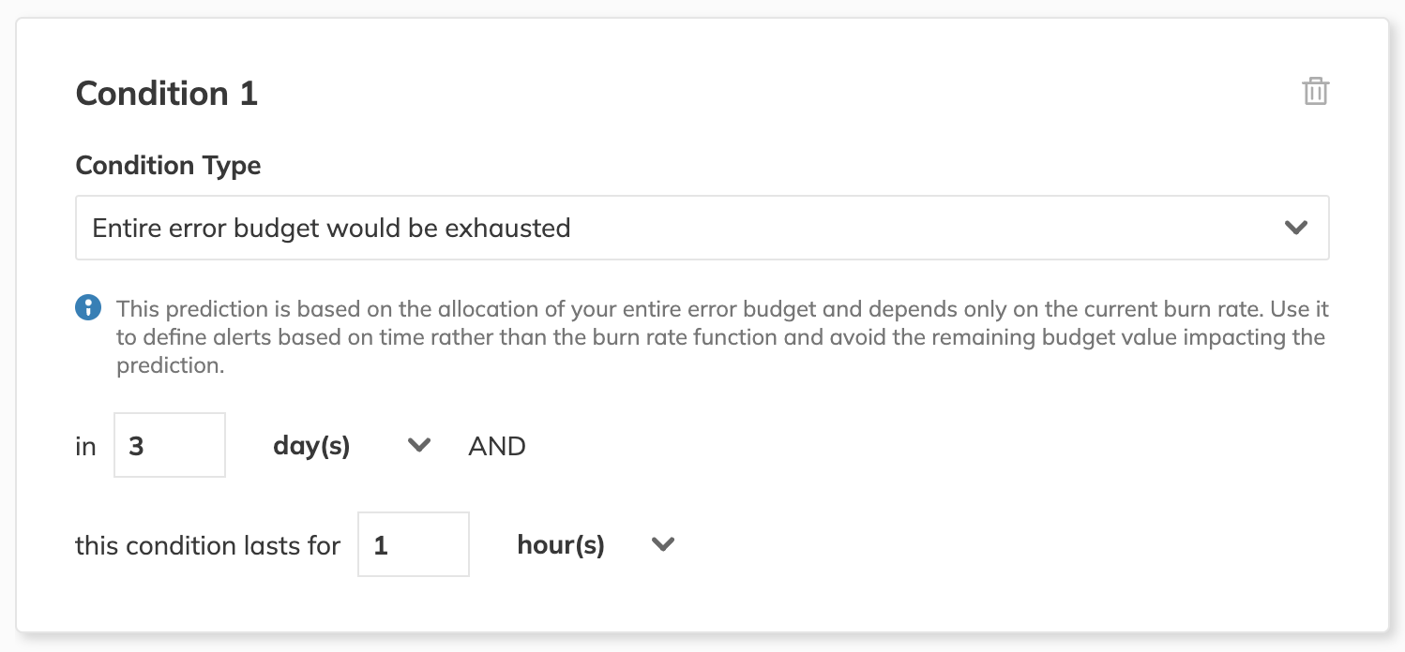
Task: Click the hour(s) bold label text
Action: click(x=561, y=545)
